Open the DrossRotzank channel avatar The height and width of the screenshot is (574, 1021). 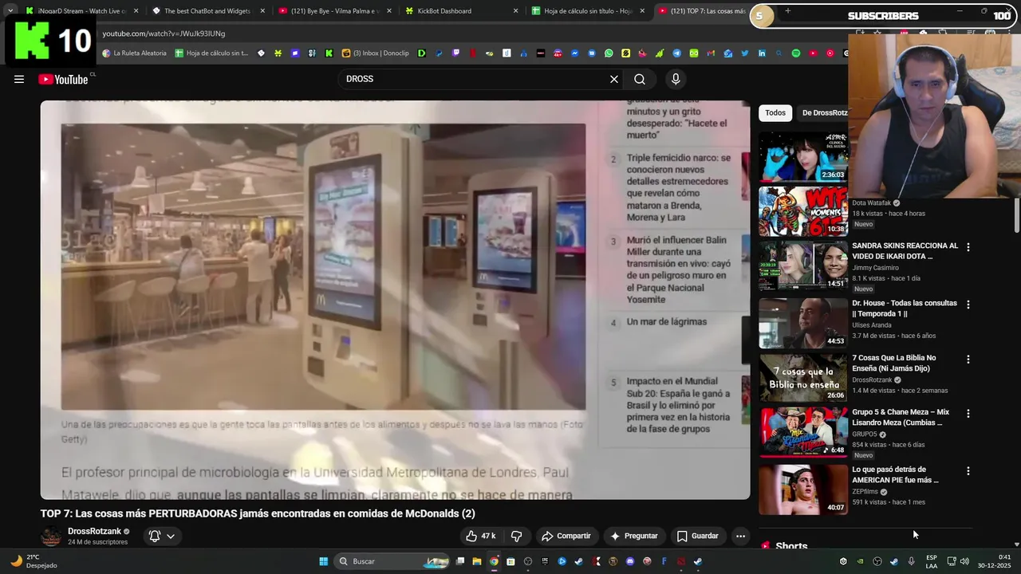click(x=51, y=537)
